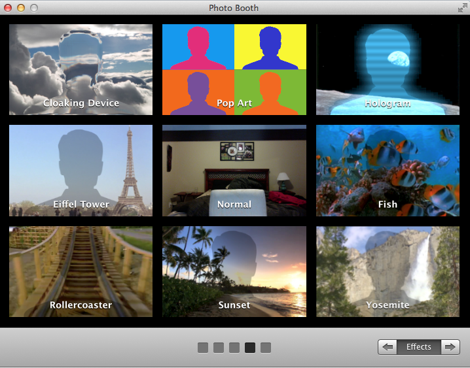Image resolution: width=470 pixels, height=368 pixels.
Task: Jump to the first effects page dot
Action: coord(203,348)
